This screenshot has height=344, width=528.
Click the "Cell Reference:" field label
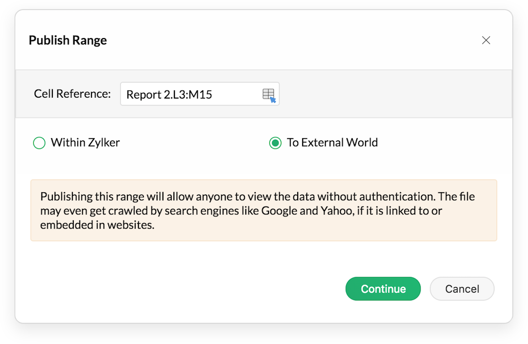[x=72, y=94]
